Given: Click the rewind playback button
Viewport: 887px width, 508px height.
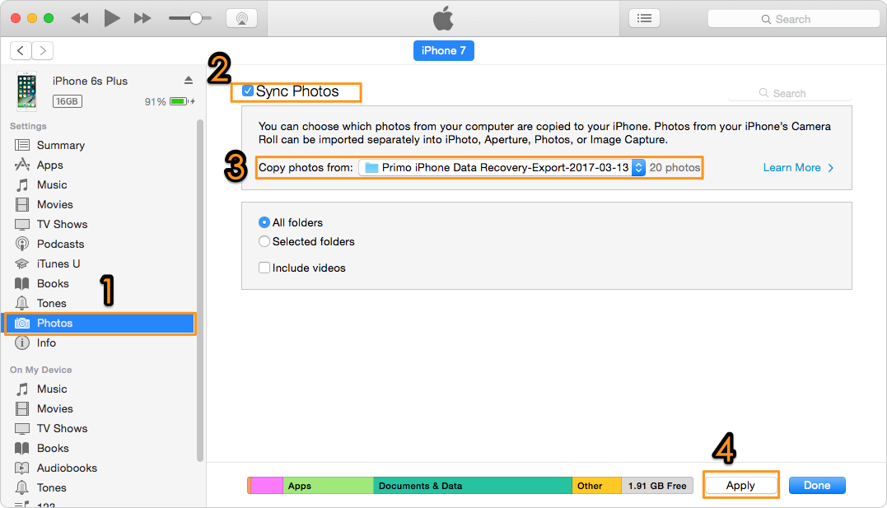Looking at the screenshot, I should point(80,18).
